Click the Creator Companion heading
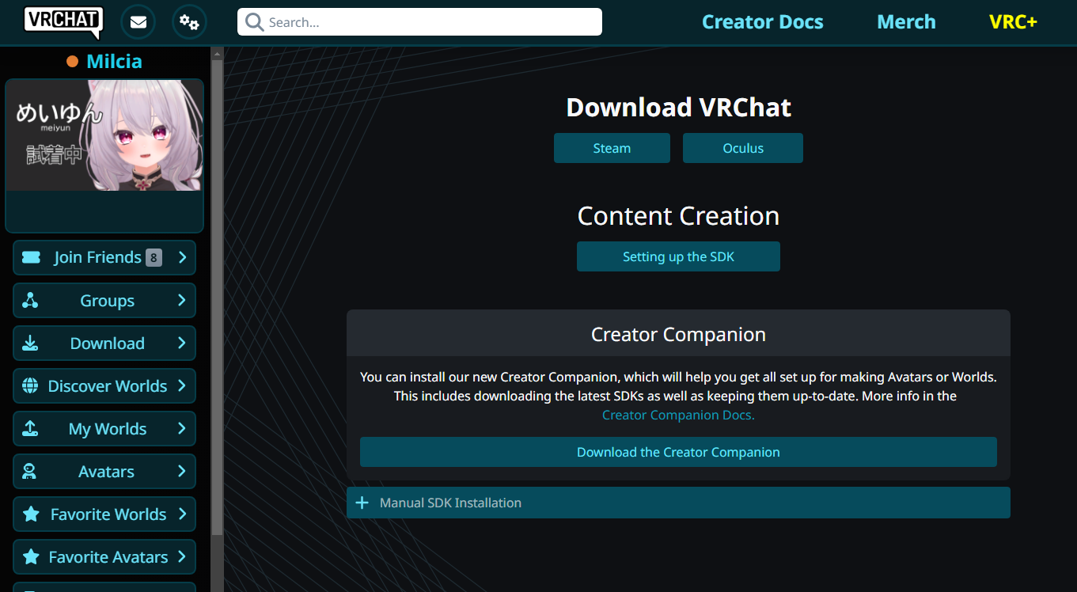 pyautogui.click(x=678, y=334)
